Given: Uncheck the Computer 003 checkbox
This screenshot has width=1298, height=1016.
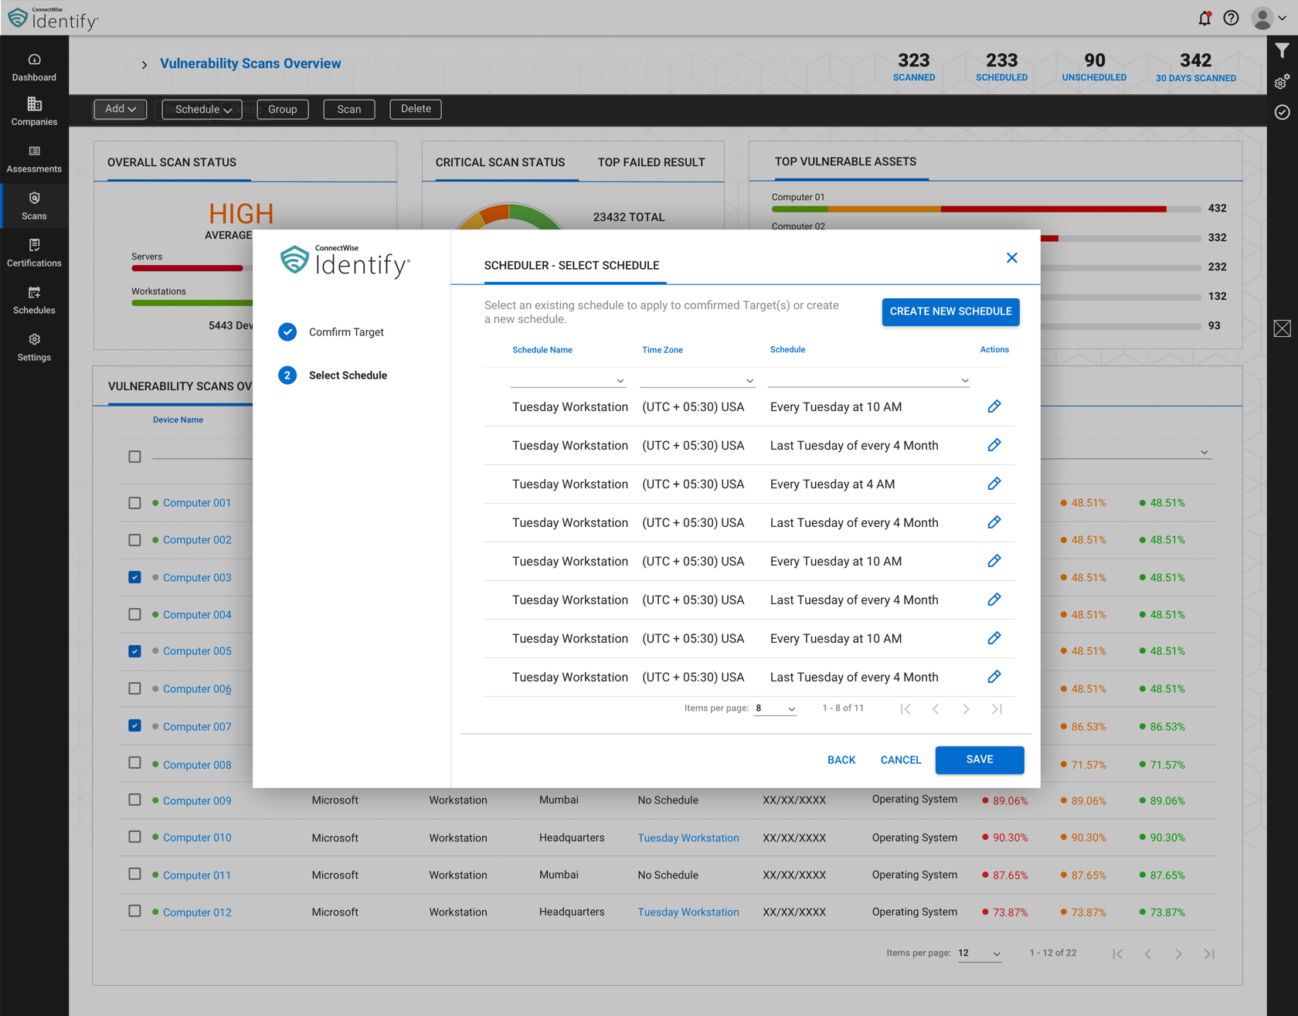Looking at the screenshot, I should 134,577.
